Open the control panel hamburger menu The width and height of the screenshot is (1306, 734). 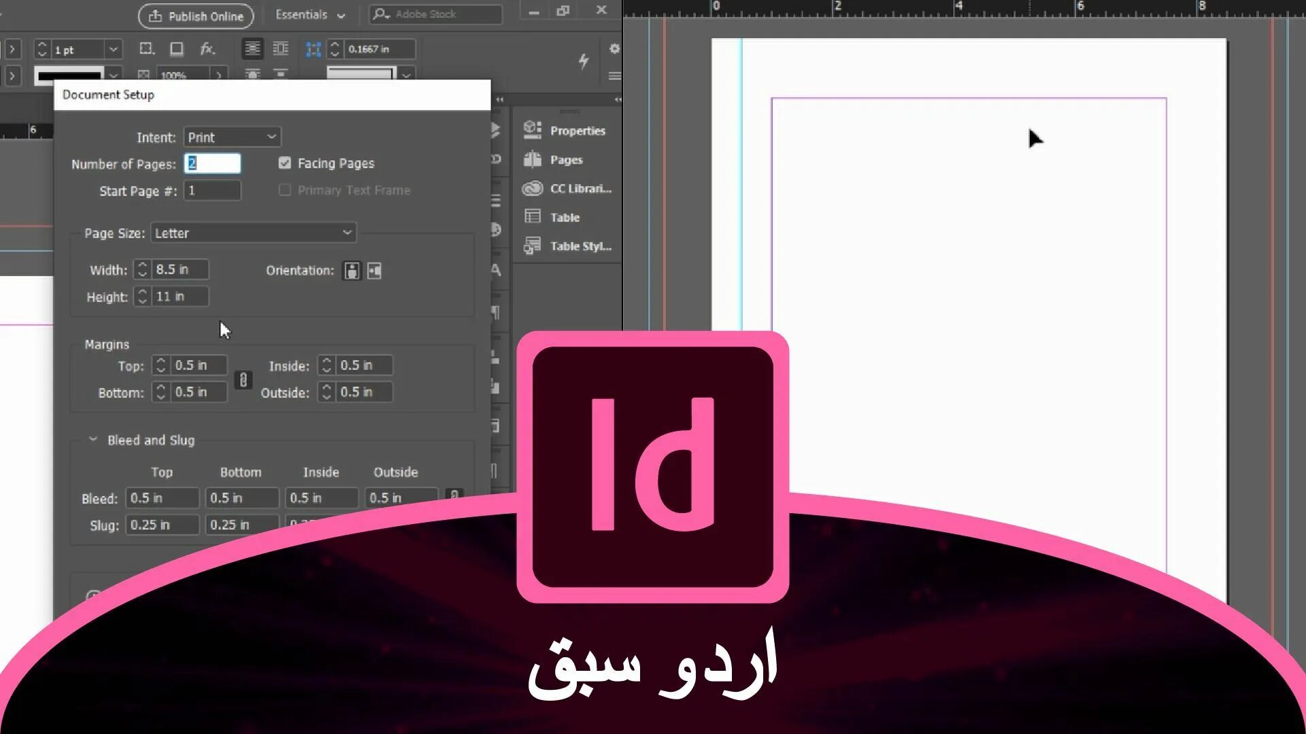[x=614, y=76]
